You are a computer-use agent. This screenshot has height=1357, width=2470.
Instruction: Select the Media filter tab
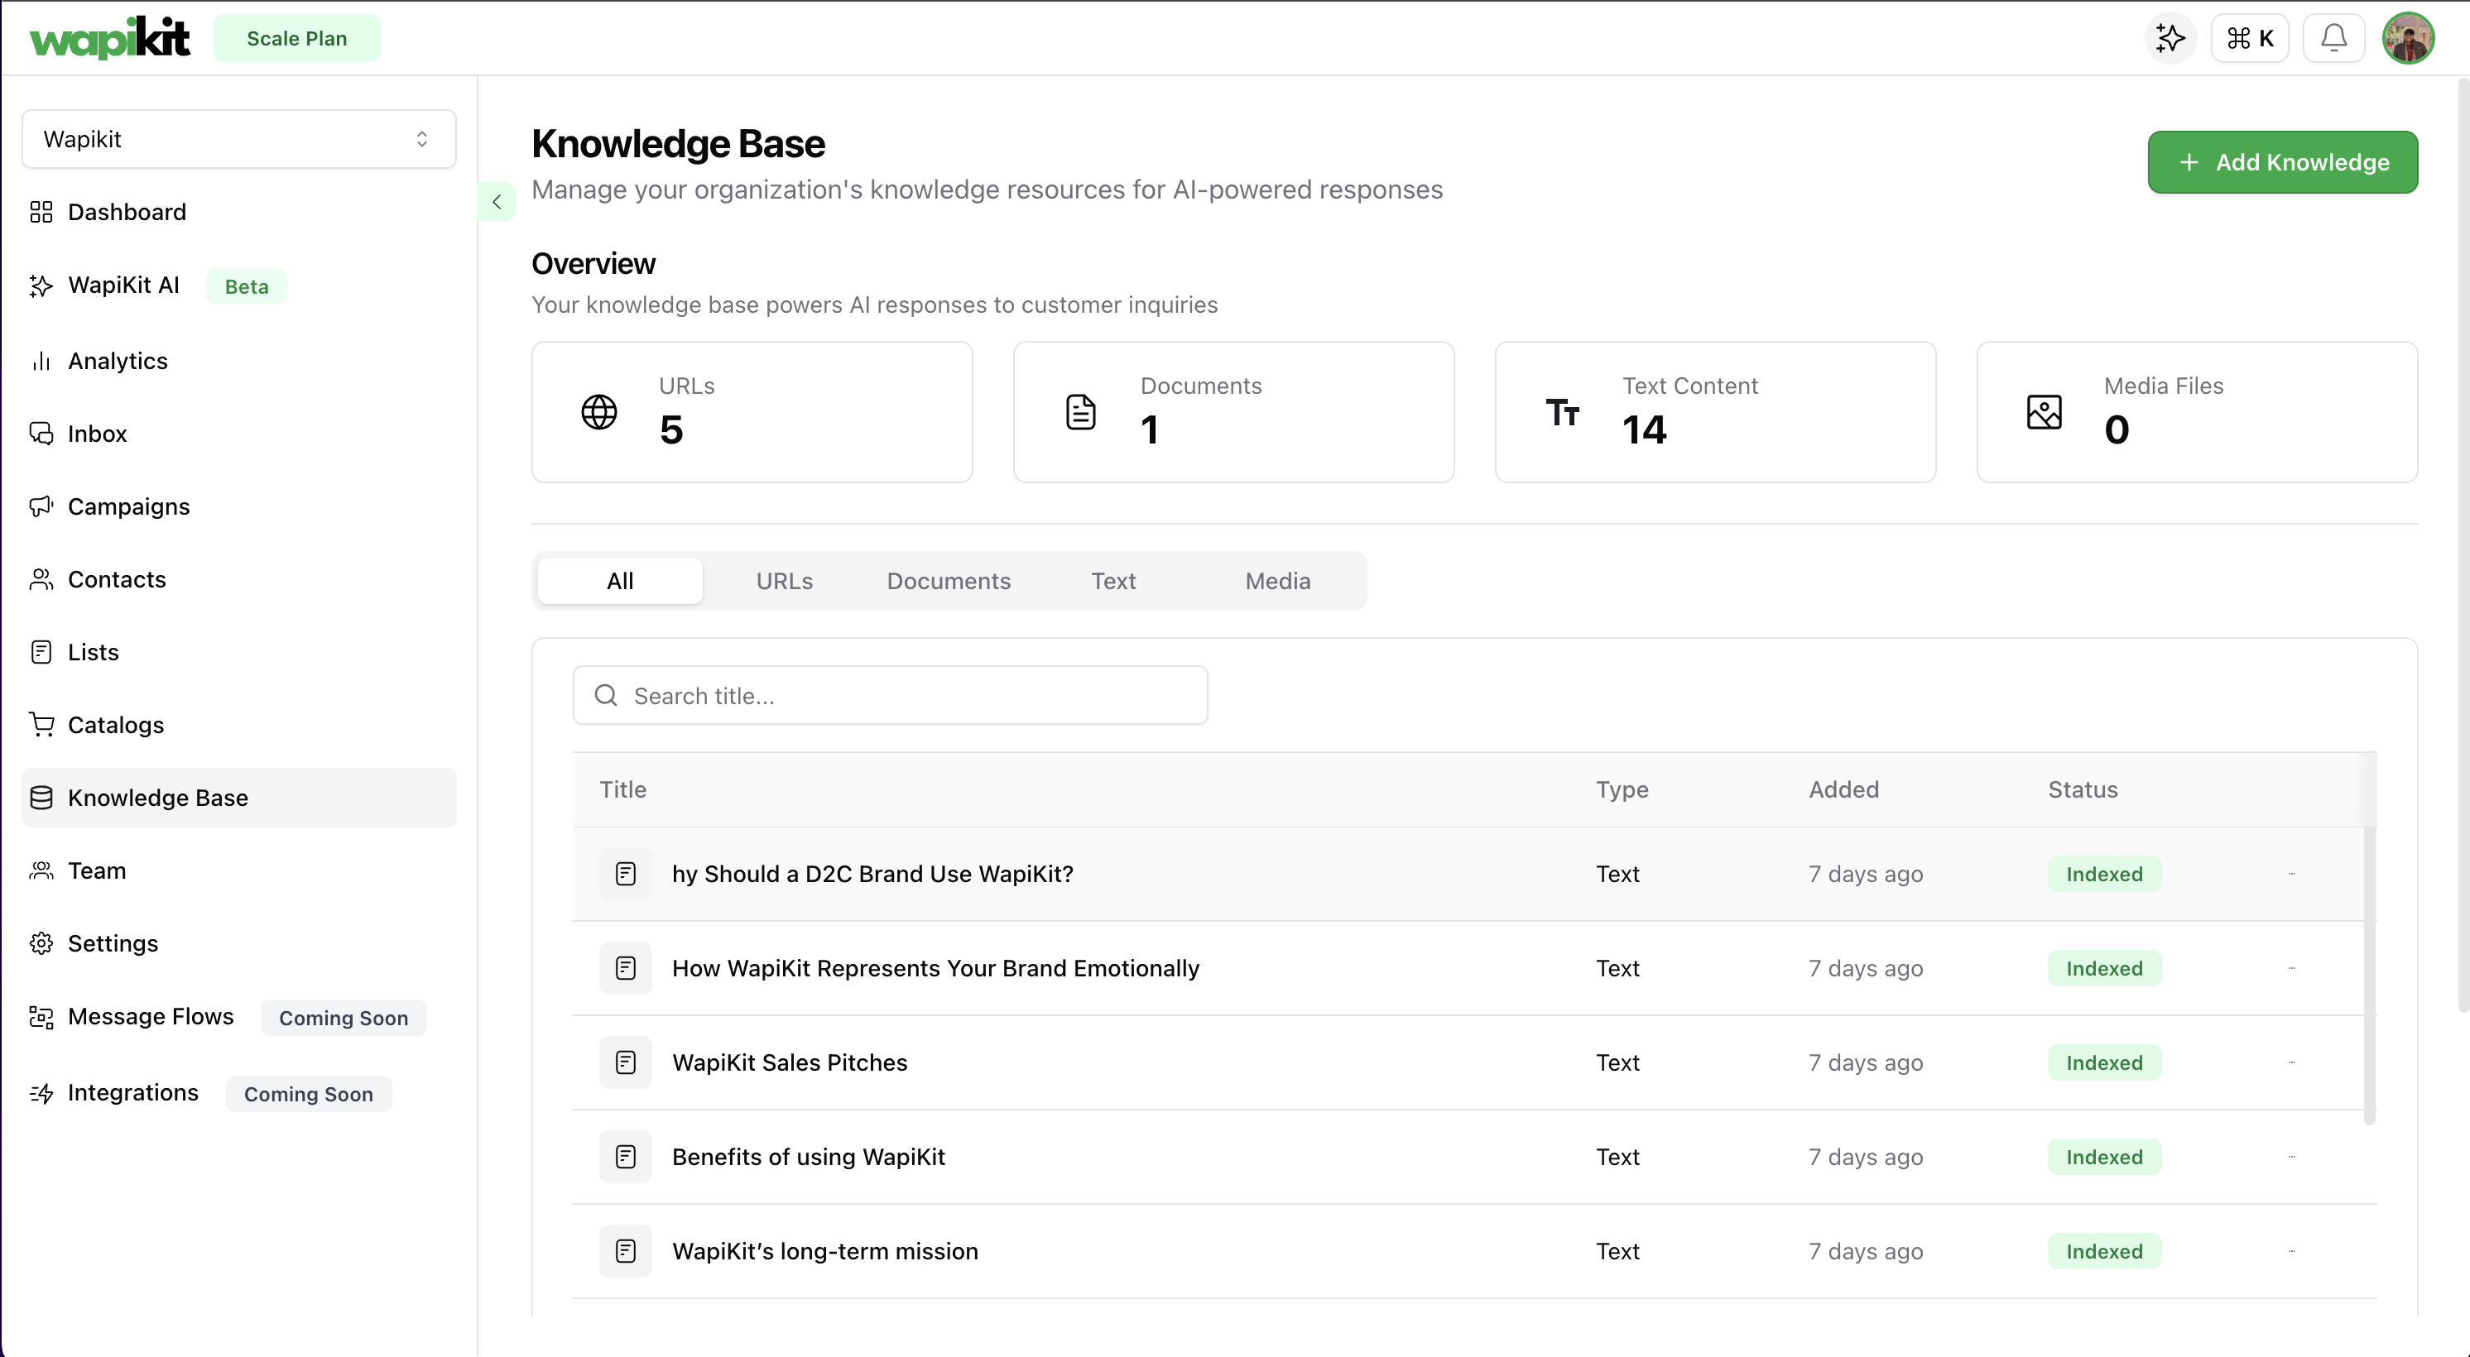pos(1277,581)
